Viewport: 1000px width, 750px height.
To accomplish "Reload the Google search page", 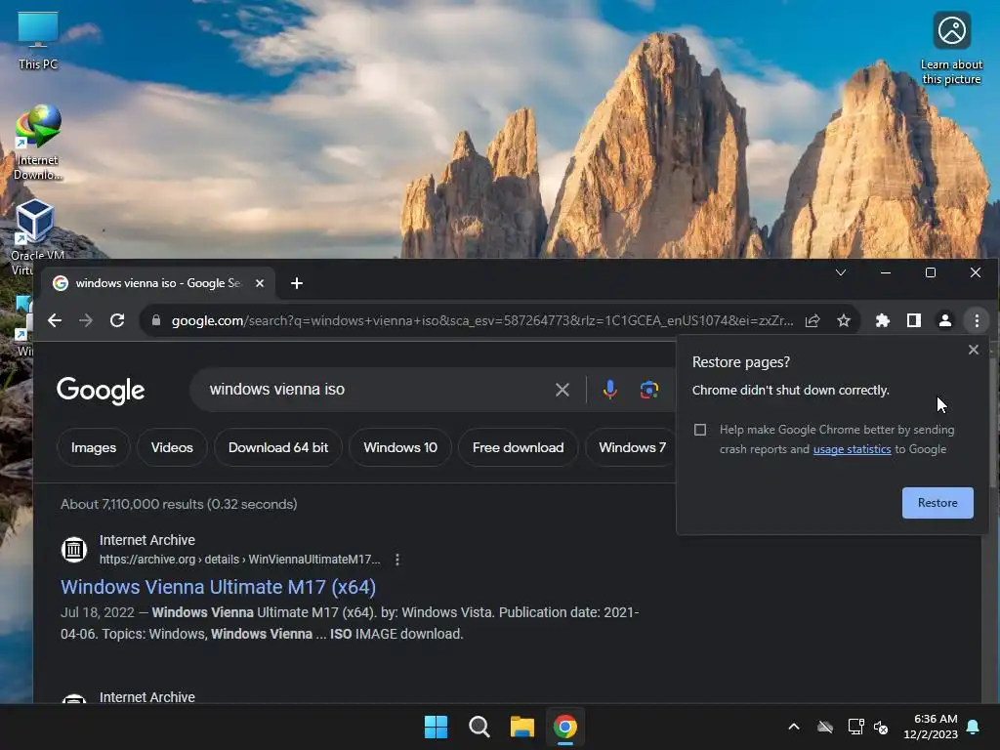I will click(117, 320).
